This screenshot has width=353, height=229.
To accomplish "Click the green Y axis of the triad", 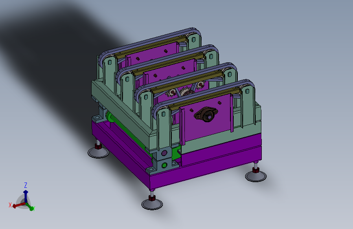I will click(x=30, y=207).
